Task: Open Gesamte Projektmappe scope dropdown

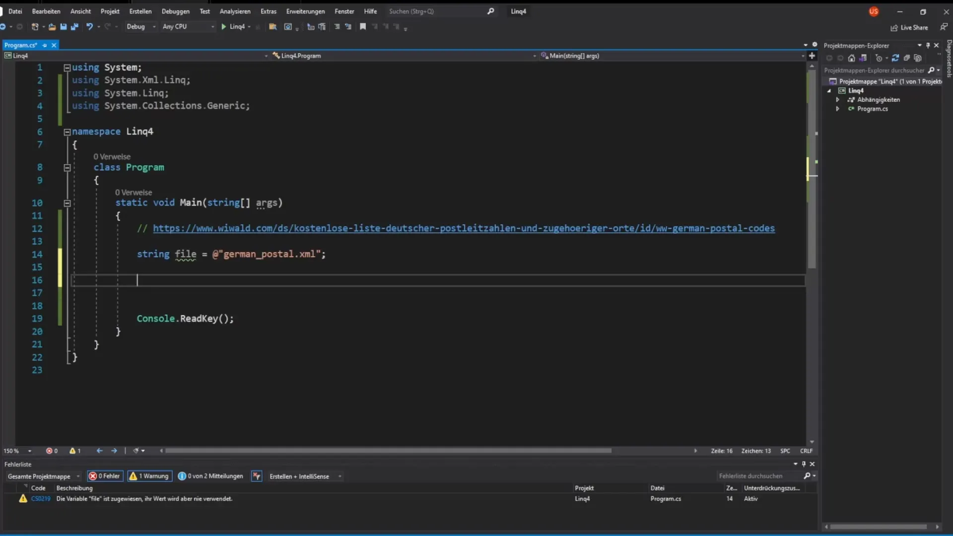Action: tap(43, 476)
